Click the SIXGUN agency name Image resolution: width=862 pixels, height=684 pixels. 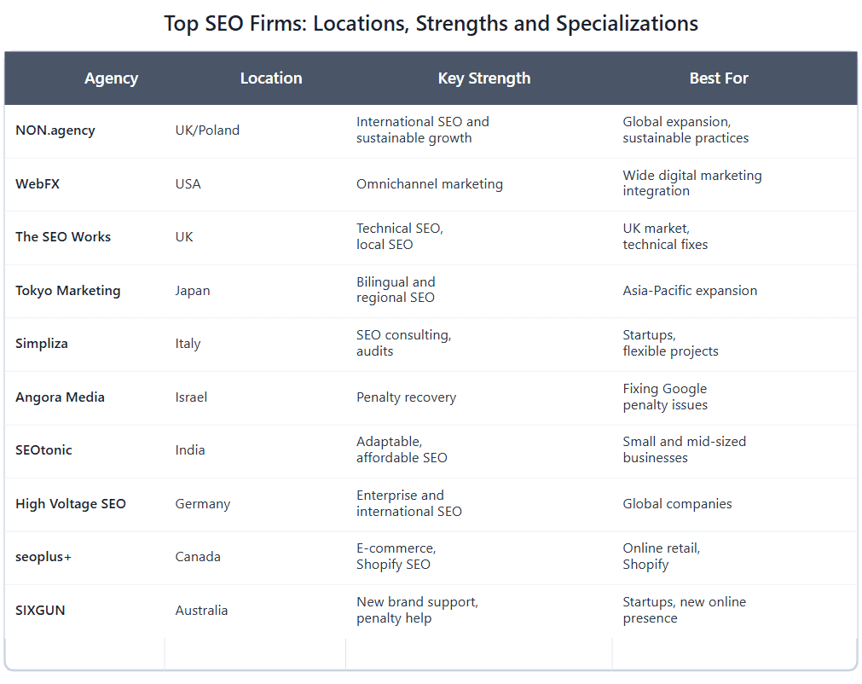pos(41,611)
